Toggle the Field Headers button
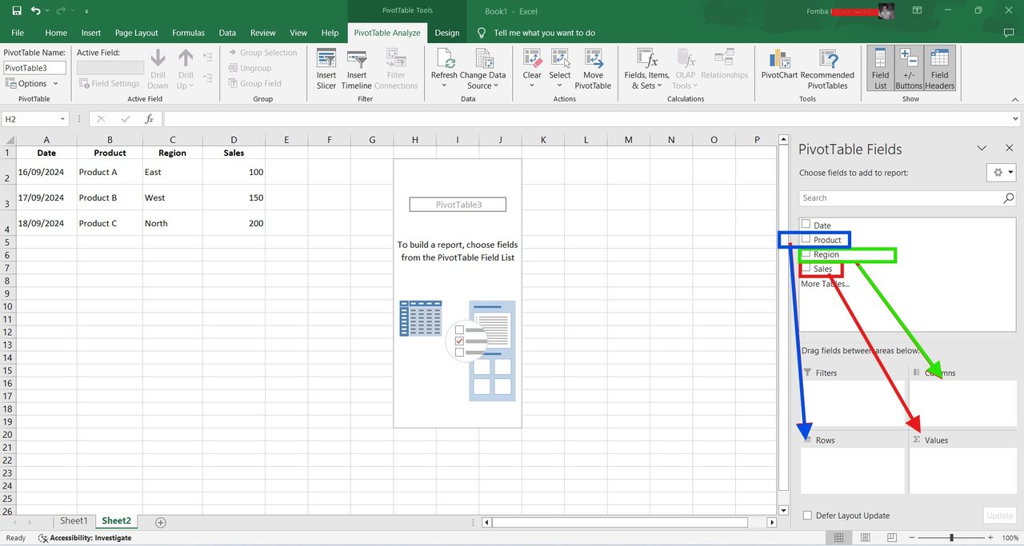The width and height of the screenshot is (1024, 546). coord(939,69)
